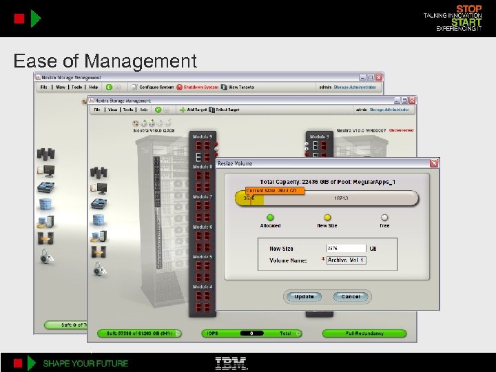Click the monitor icon in back window sidebar
496x372 pixels.
point(46,171)
